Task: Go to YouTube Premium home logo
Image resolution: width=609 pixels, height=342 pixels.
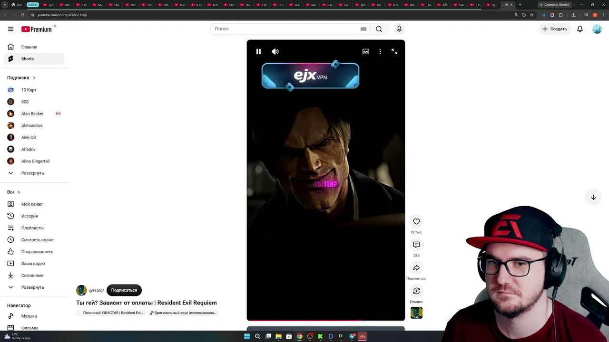Action: [37, 29]
